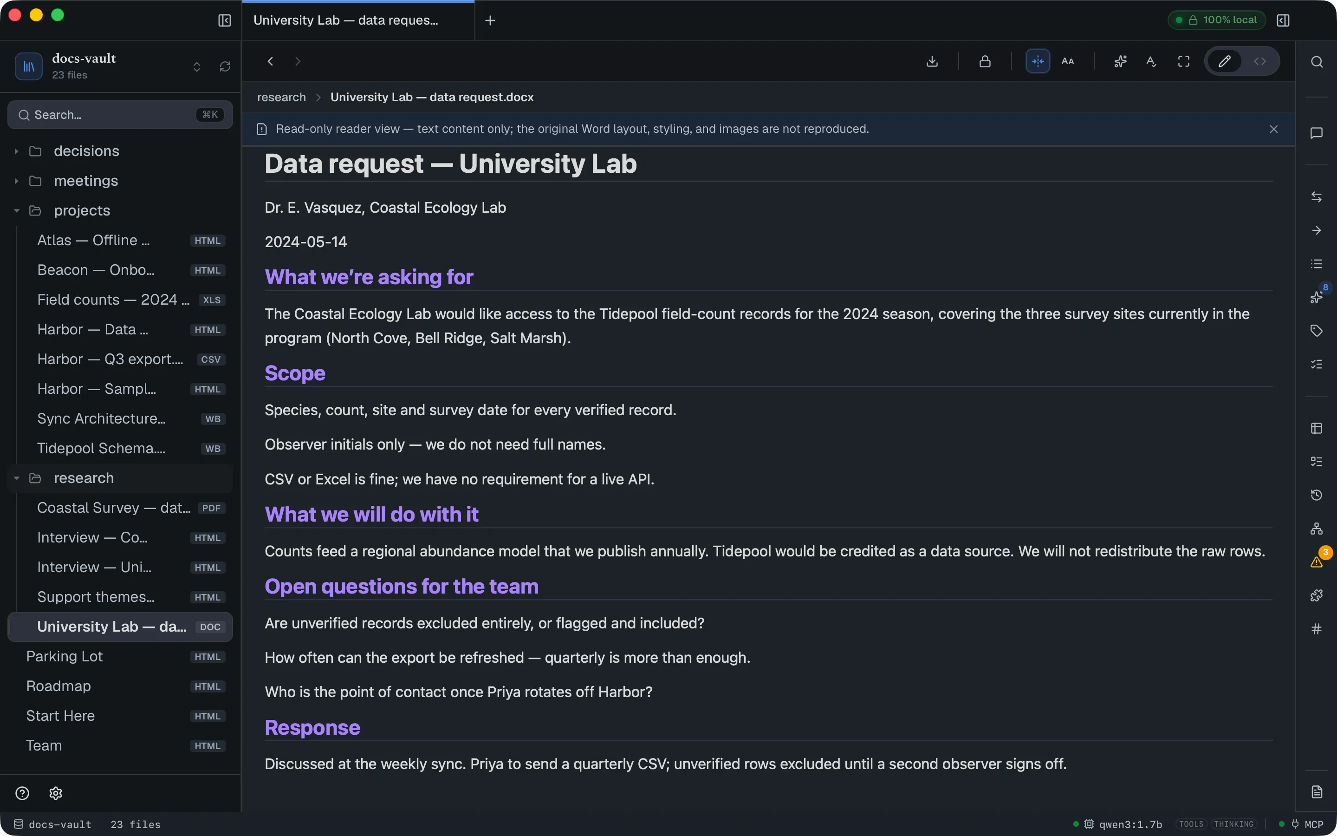Image resolution: width=1337 pixels, height=836 pixels.
Task: Toggle TOOLS badge in status bar
Action: click(x=1191, y=824)
